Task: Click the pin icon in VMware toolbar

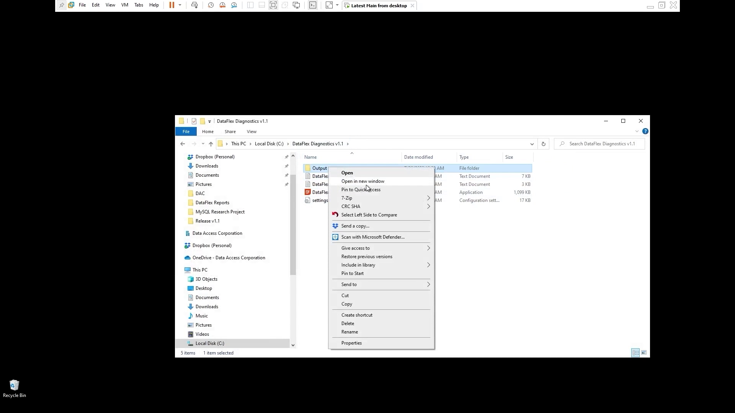Action: click(x=61, y=5)
